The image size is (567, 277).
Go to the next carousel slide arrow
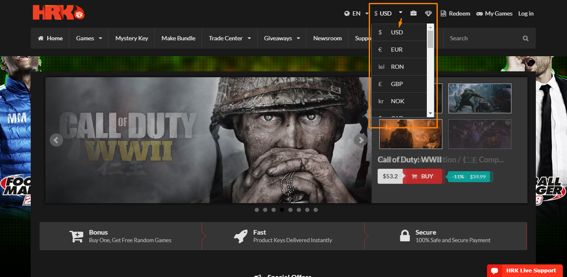pyautogui.click(x=360, y=140)
